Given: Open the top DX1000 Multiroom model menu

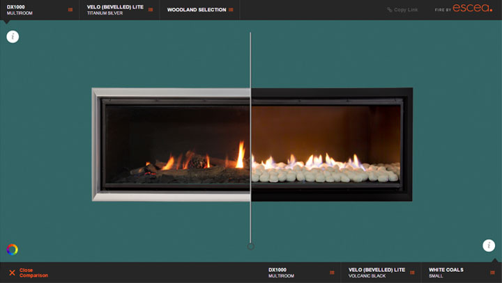Looking at the screenshot, I should [x=40, y=10].
